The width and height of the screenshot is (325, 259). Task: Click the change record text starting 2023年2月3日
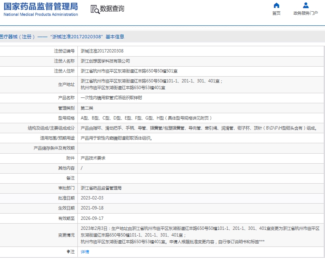tap(200, 235)
